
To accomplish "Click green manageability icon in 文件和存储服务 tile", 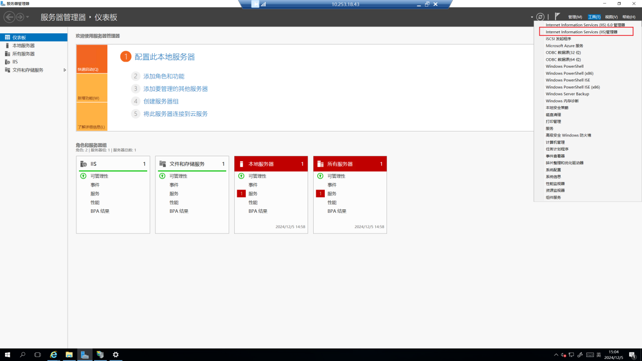I will (162, 176).
